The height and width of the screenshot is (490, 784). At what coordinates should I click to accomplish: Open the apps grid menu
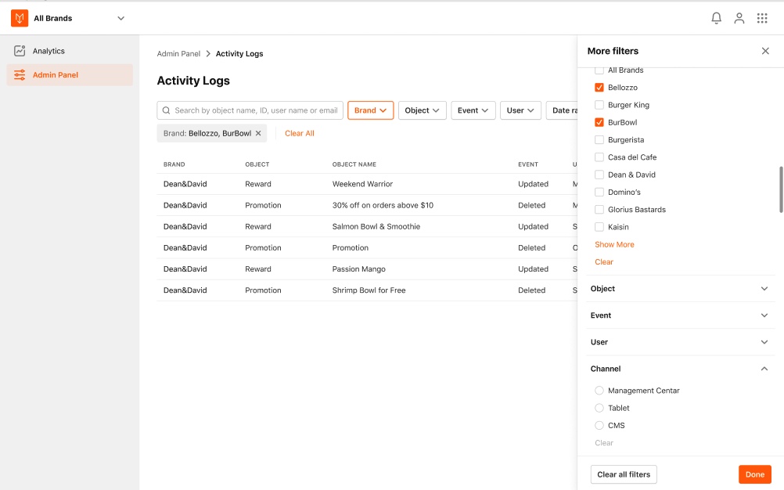(x=762, y=19)
